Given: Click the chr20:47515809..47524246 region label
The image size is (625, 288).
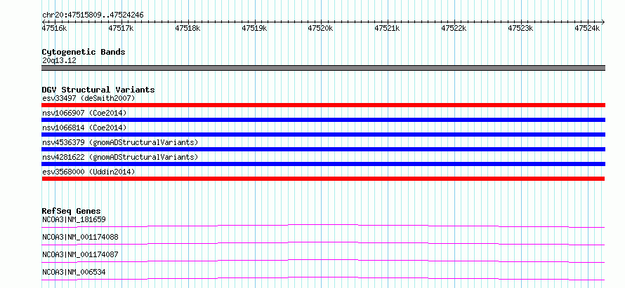Looking at the screenshot, I should pos(93,15).
